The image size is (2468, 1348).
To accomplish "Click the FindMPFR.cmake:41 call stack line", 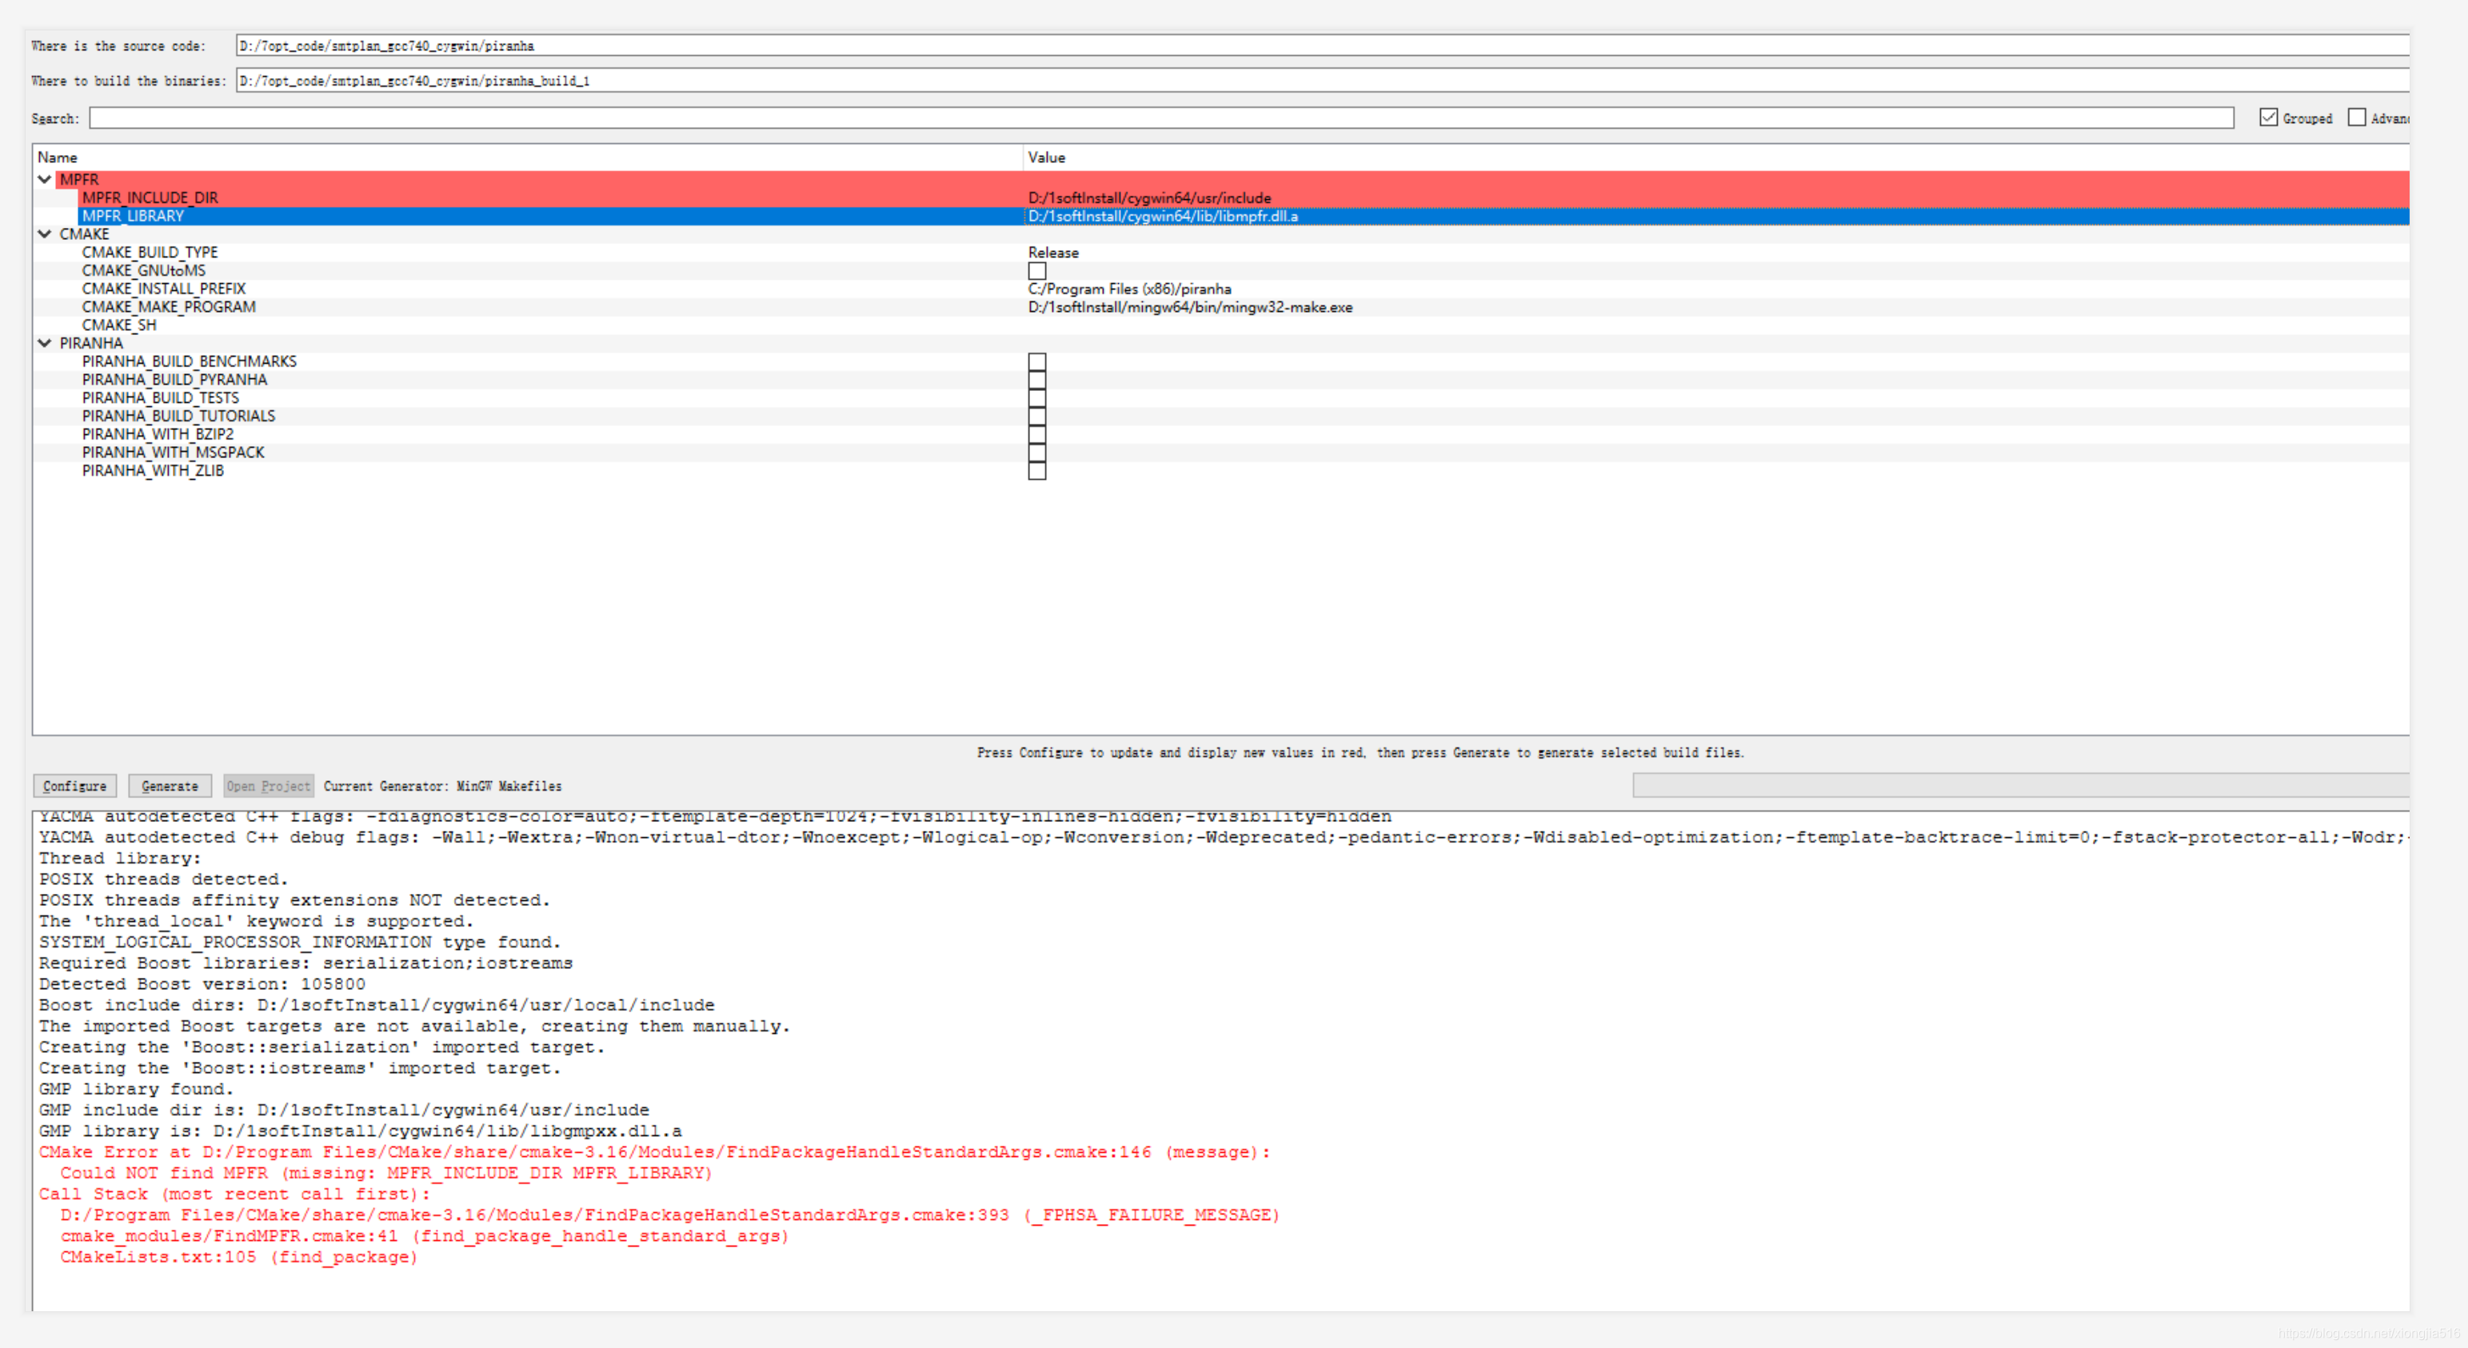I will [x=425, y=1236].
